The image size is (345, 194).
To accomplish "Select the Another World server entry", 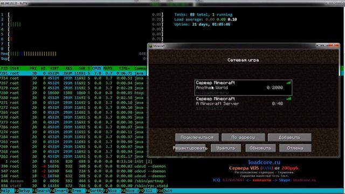I will (243, 87).
